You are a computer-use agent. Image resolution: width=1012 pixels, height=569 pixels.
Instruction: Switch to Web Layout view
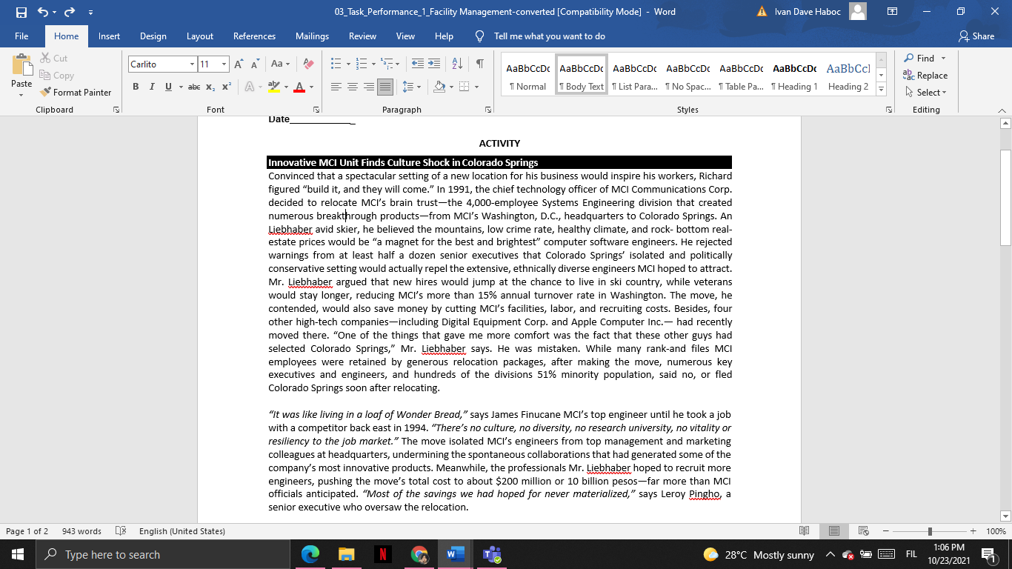863,531
